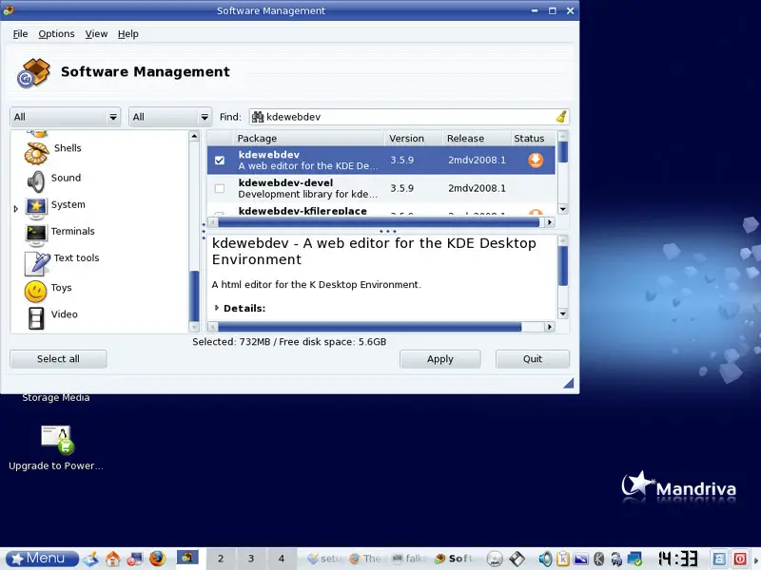This screenshot has width=761, height=570.
Task: Select the Toys smiley face icon
Action: (x=35, y=291)
